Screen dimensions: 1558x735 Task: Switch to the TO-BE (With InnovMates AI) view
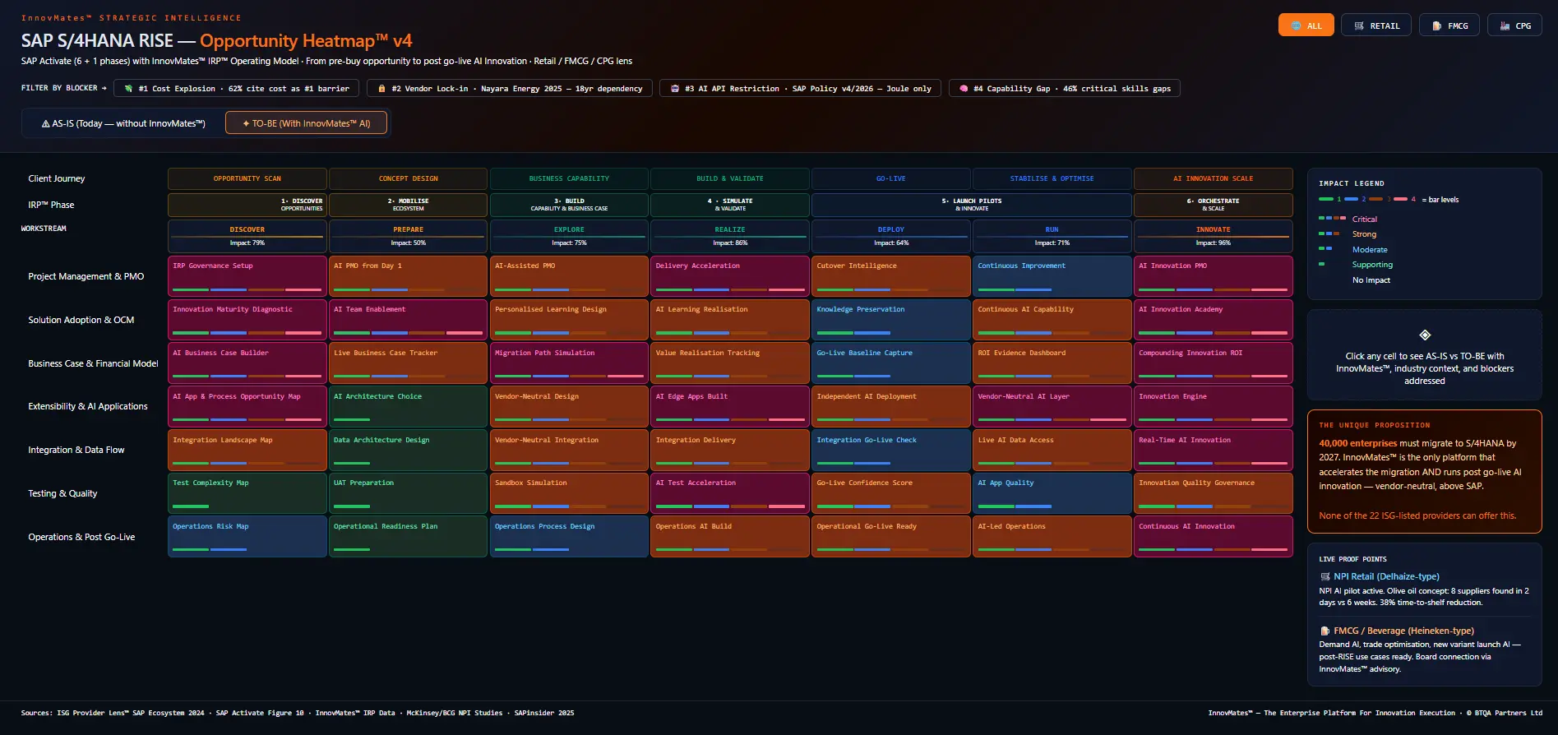tap(307, 123)
